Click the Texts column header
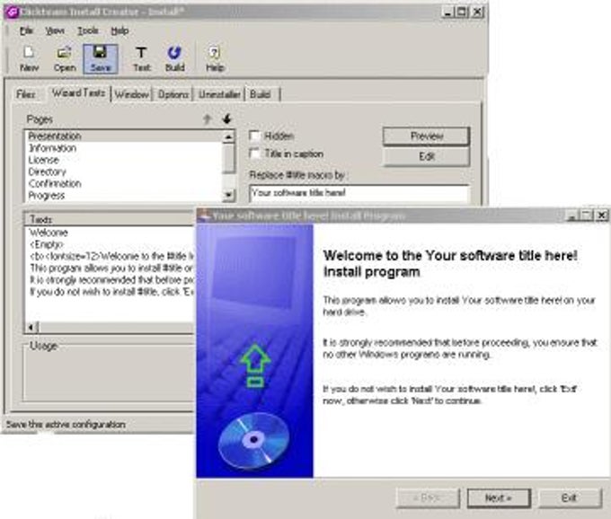611x519 pixels. pos(111,219)
